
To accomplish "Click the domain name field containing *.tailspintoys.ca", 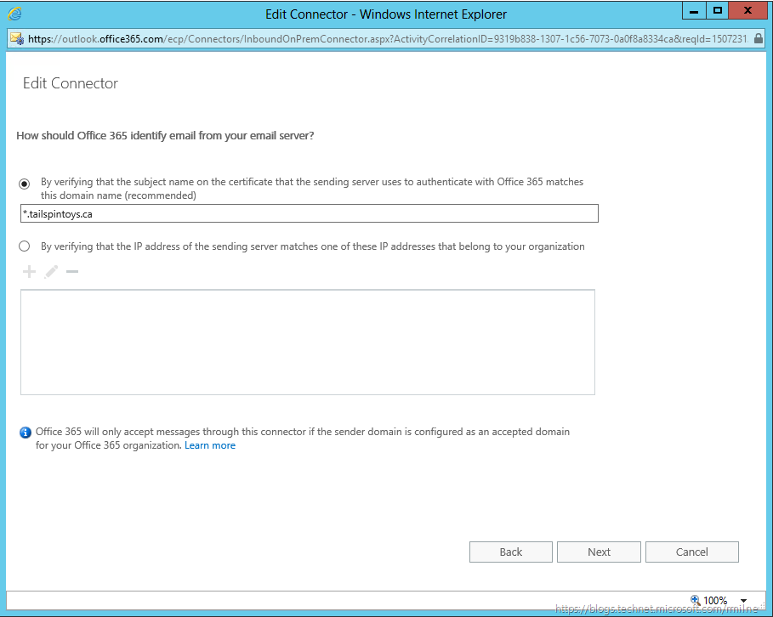I will [x=310, y=214].
